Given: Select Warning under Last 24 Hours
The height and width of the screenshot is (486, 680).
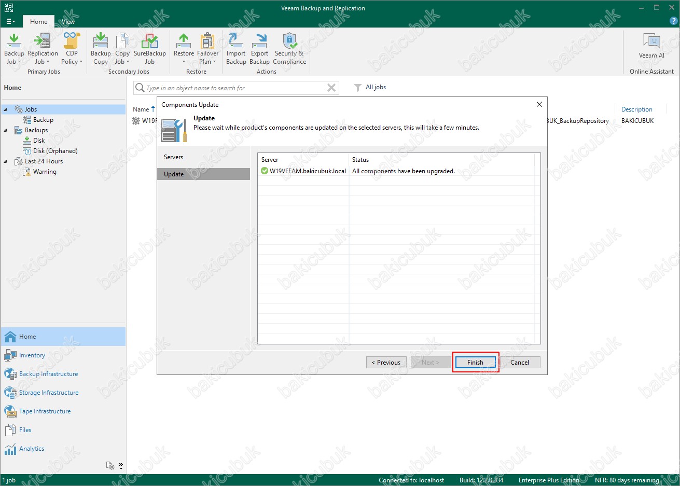Looking at the screenshot, I should [40, 172].
